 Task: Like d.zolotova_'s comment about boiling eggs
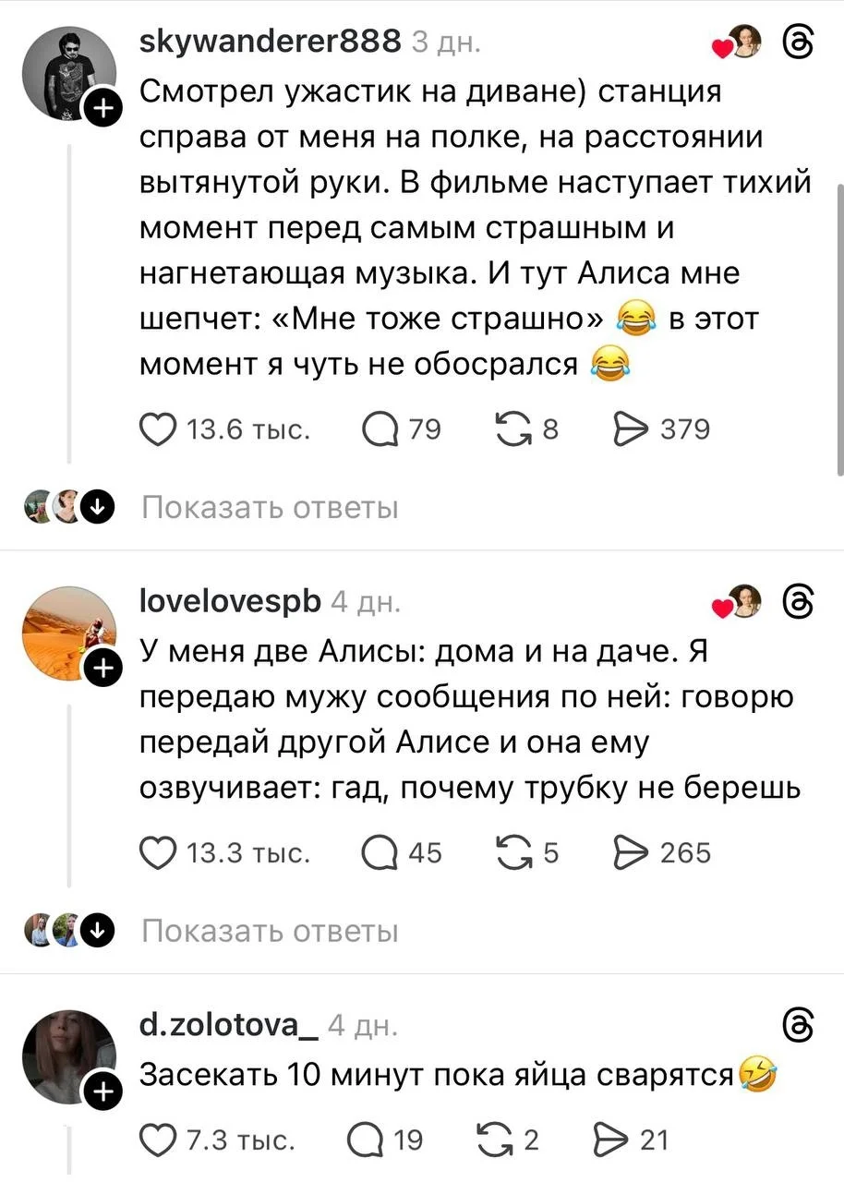tap(159, 1140)
